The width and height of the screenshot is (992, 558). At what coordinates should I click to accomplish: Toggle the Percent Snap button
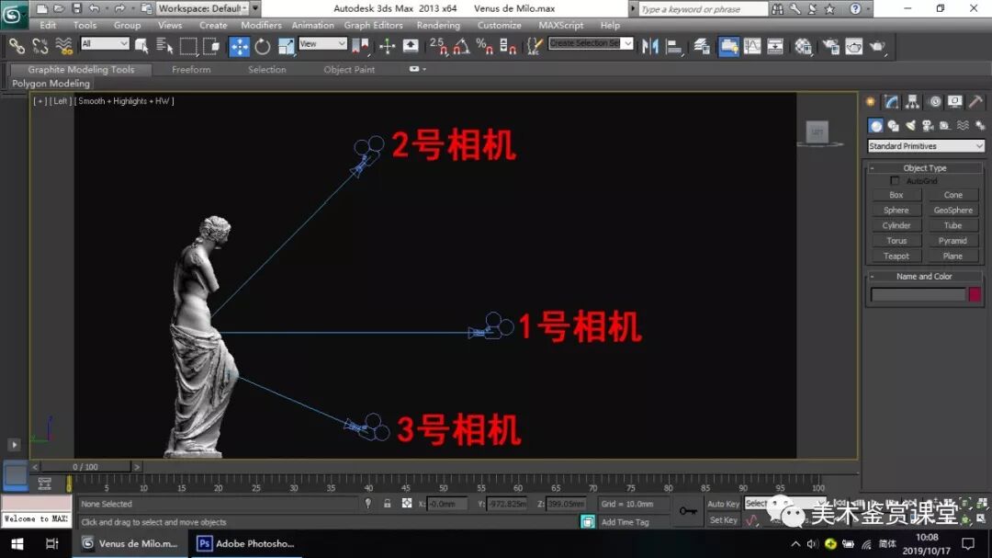pos(485,46)
